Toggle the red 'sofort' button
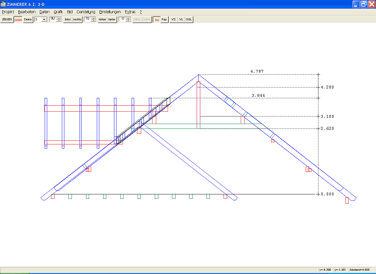Screen dimensions: 376x274 click(x=18, y=19)
